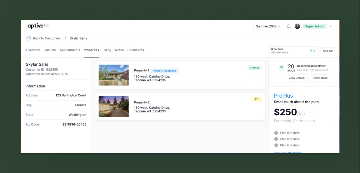Click Per month, Per treament text
The height and width of the screenshot is (173, 360).
(x=294, y=121)
